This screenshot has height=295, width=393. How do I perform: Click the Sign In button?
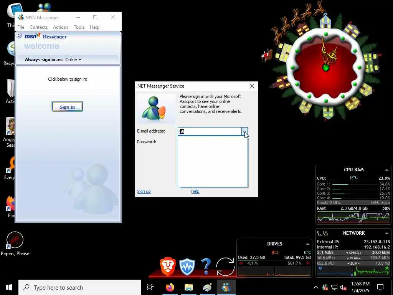coord(67,107)
